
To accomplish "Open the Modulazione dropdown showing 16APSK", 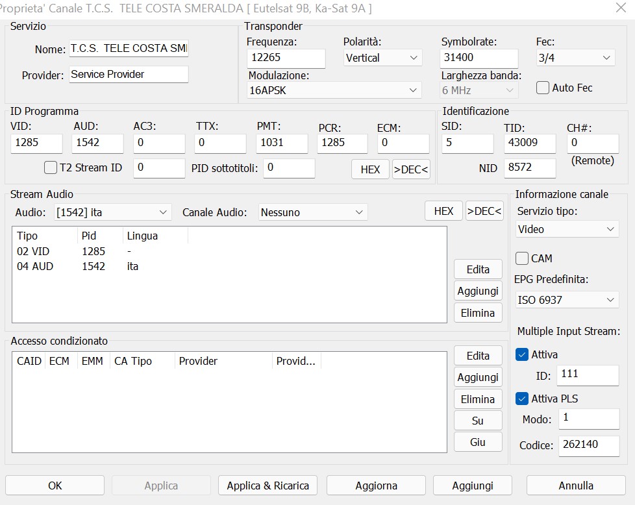I will pyautogui.click(x=334, y=90).
